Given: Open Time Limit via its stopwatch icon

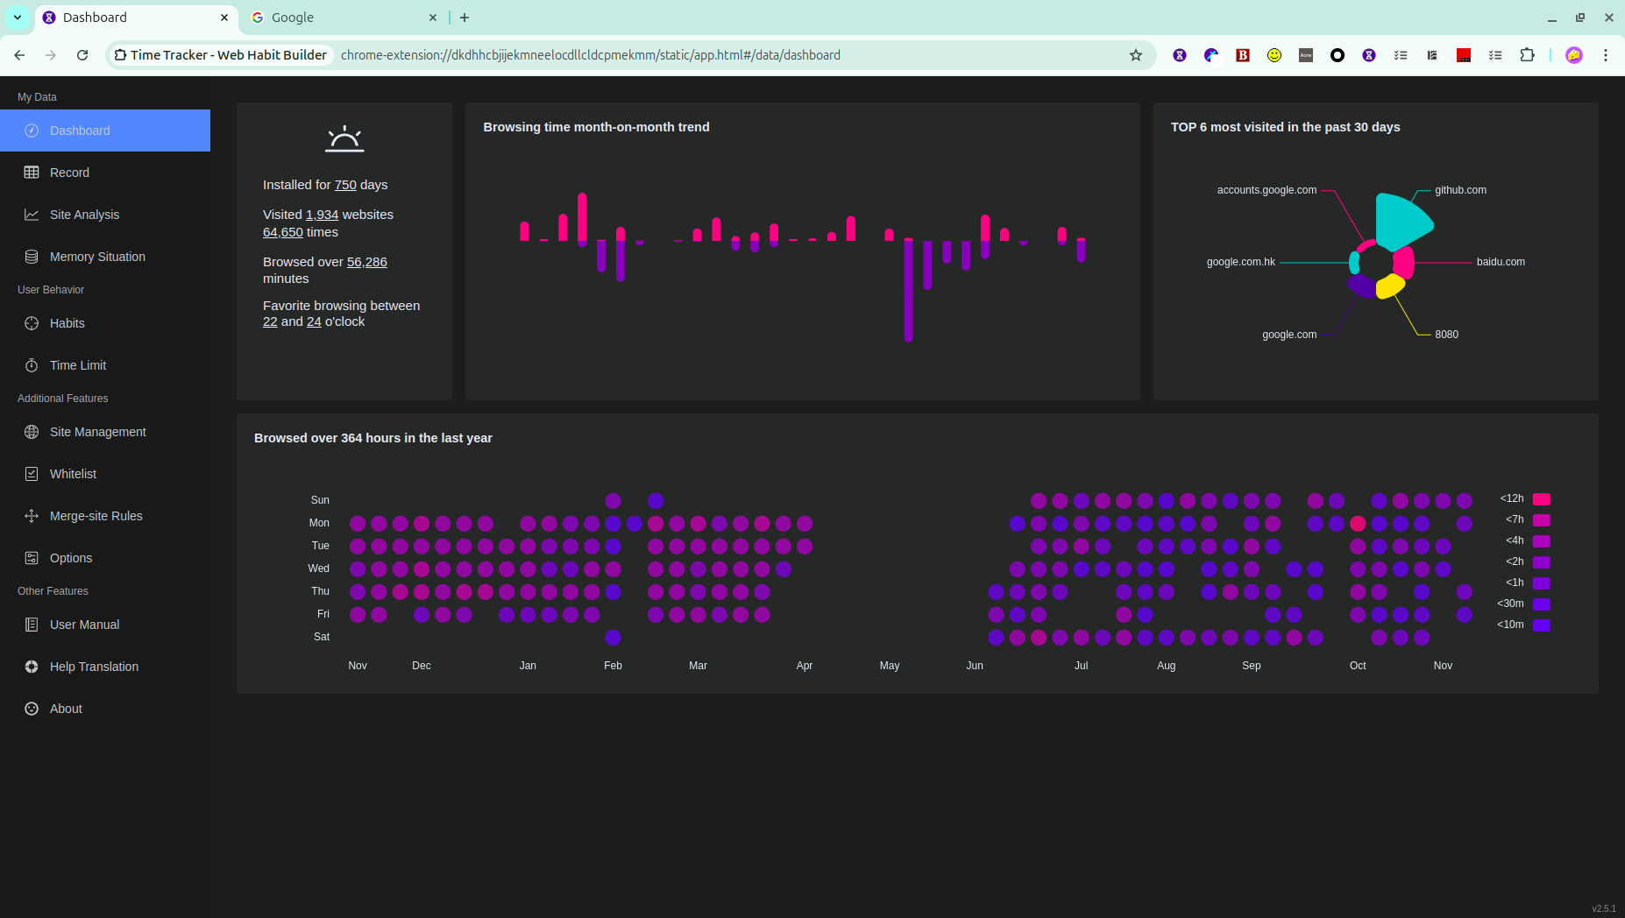Looking at the screenshot, I should (x=32, y=365).
